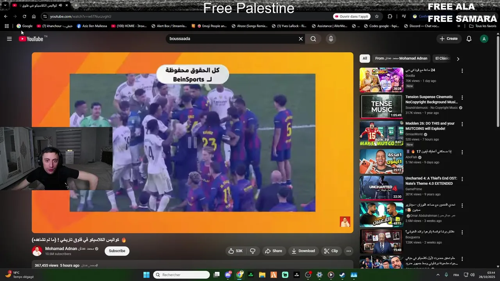Expand hidden bookmarks with the chevron
This screenshot has width=500, height=281.
[459, 26]
